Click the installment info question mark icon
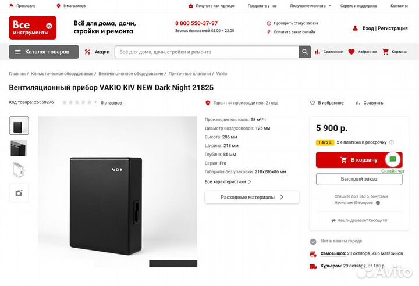This screenshot has width=419, height=286. click(392, 142)
